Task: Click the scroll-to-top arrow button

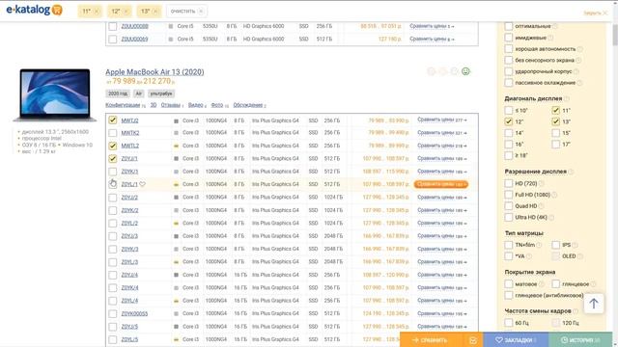Action: coord(594,304)
